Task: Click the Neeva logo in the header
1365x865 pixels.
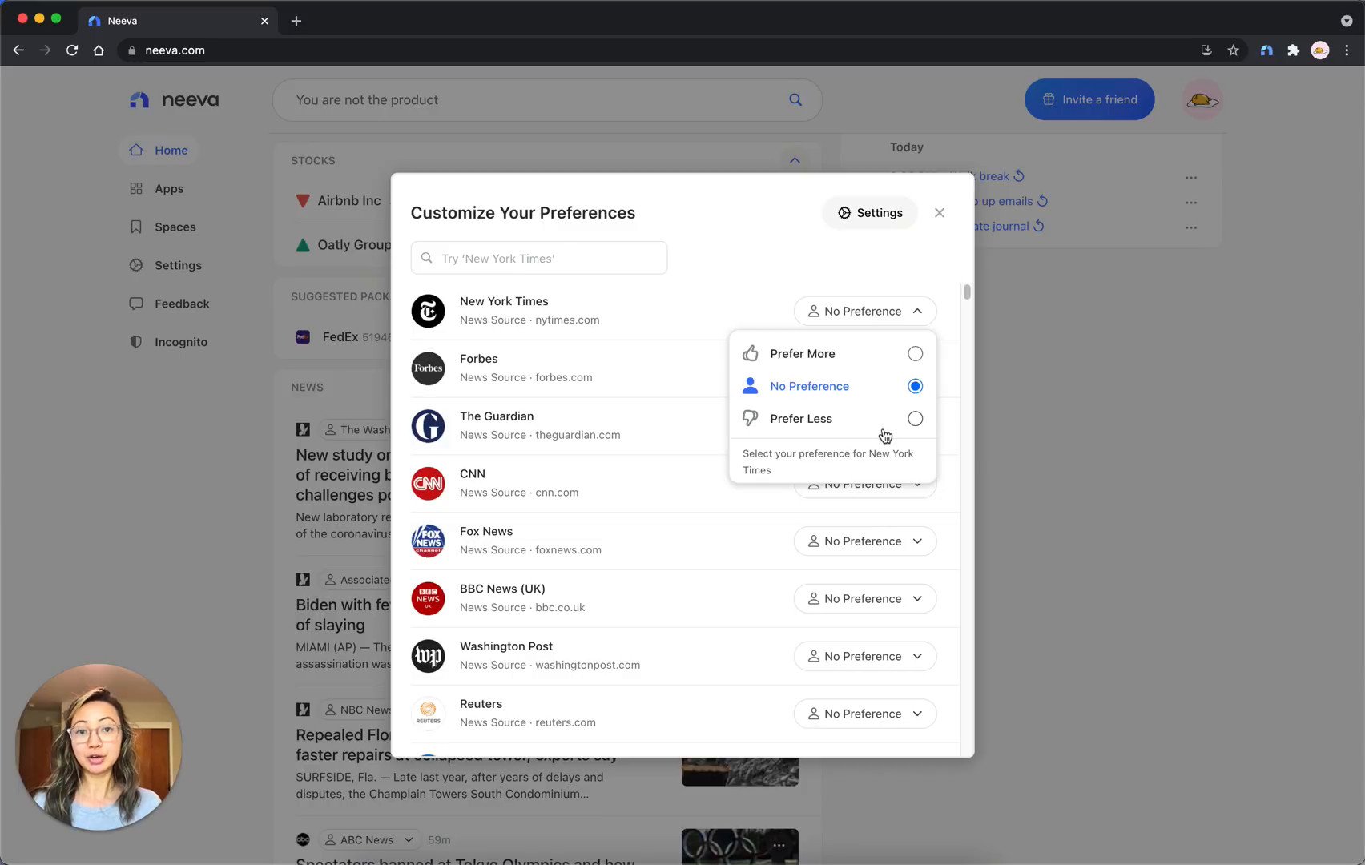Action: click(x=174, y=100)
